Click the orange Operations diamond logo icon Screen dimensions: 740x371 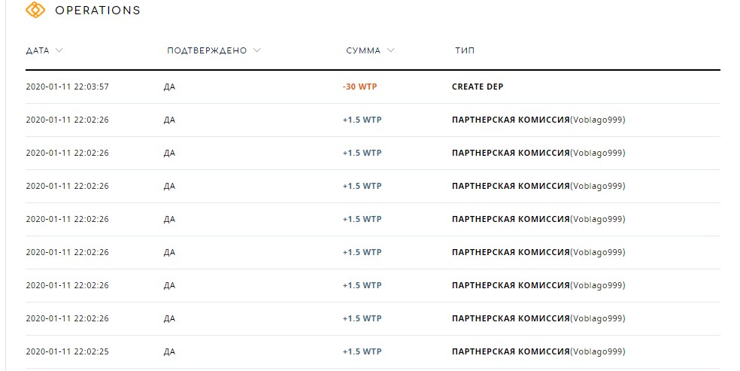click(x=35, y=10)
